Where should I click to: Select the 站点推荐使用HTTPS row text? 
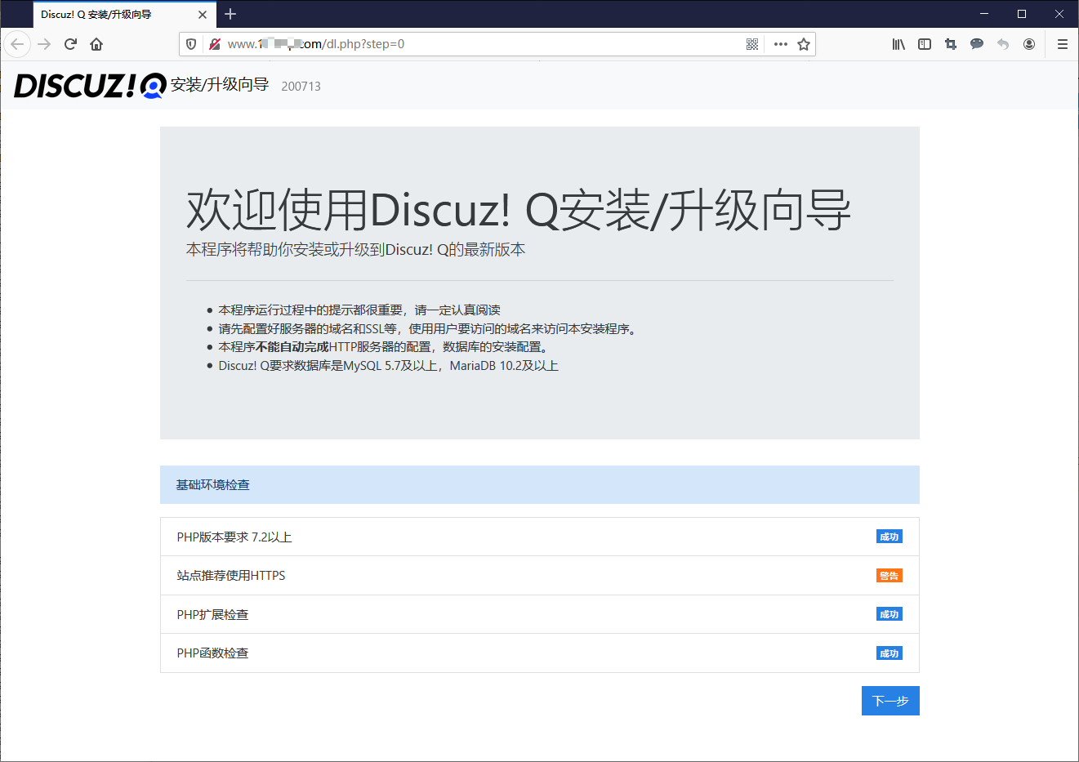pos(231,576)
